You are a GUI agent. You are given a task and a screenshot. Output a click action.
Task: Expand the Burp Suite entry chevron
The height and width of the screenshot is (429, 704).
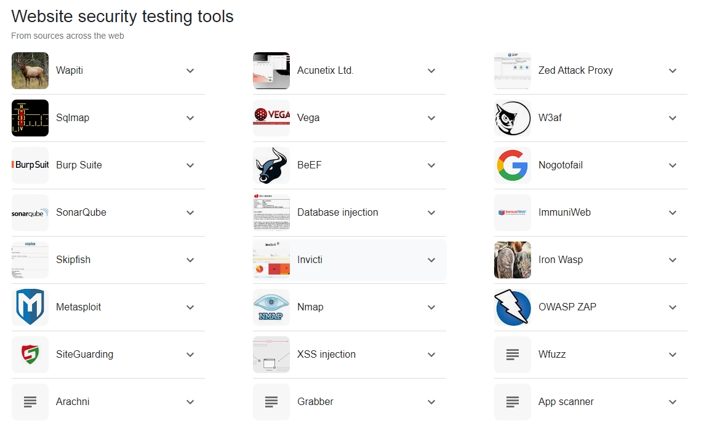click(190, 165)
